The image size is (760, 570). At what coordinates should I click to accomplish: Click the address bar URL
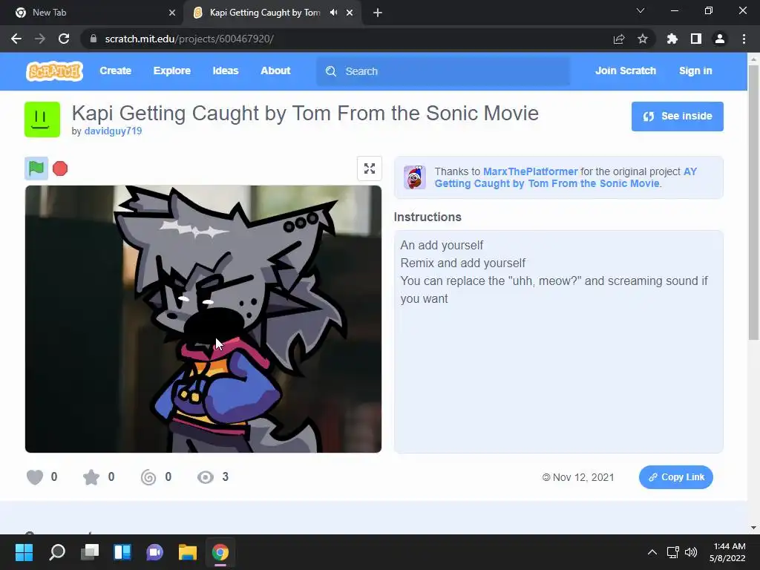189,39
